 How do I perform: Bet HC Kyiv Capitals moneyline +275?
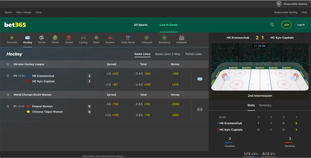click(175, 85)
